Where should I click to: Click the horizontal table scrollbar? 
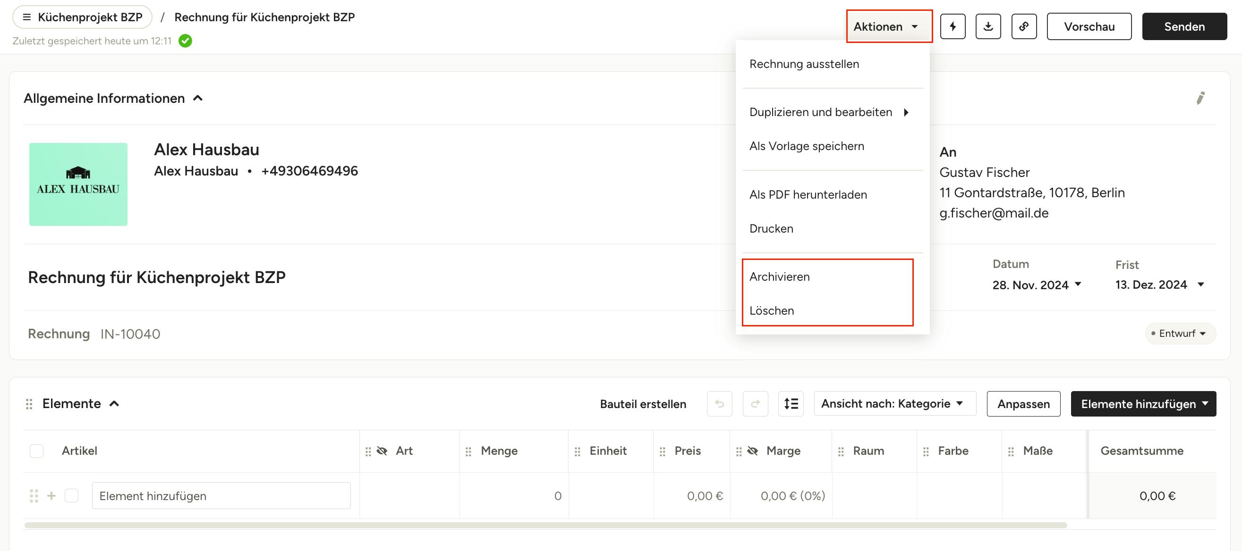[x=545, y=525]
